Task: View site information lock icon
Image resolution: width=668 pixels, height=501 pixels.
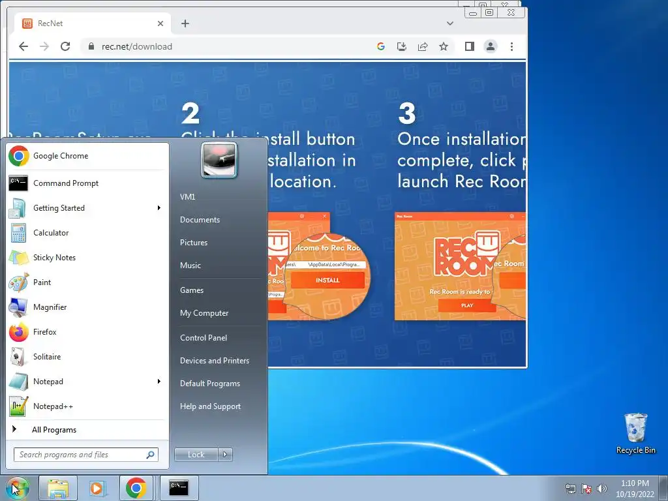Action: point(91,46)
